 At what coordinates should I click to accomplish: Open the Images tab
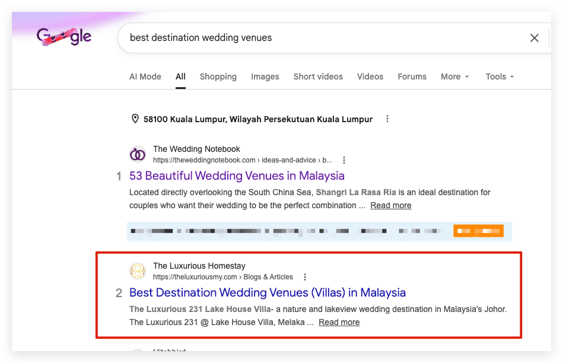point(265,77)
